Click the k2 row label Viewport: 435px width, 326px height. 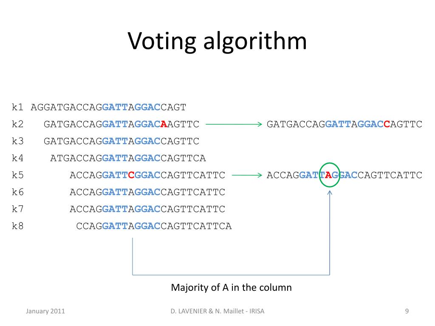[17, 124]
